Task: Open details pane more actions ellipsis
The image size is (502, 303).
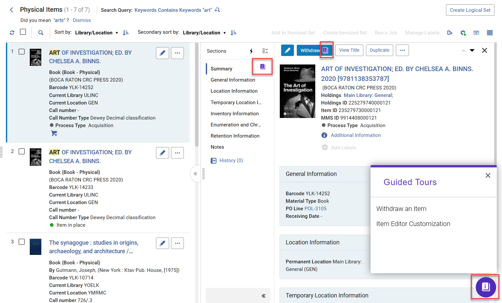Action: (x=402, y=50)
